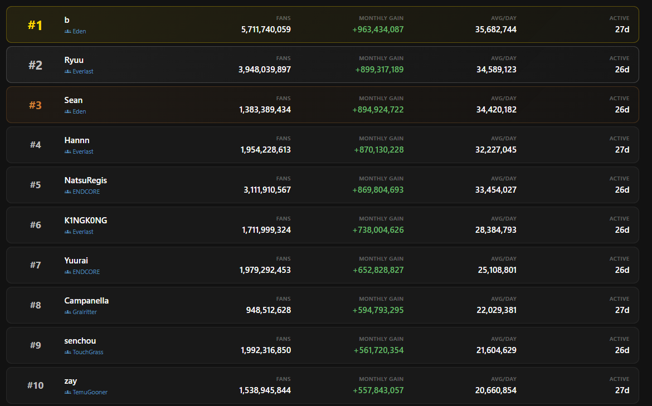Click fans count 948,512,628
The height and width of the screenshot is (406, 652).
[269, 310]
